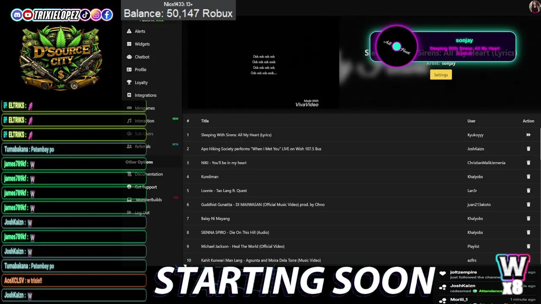Click the "Playlist" user entry on row 9
The width and height of the screenshot is (541, 304).
pyautogui.click(x=473, y=247)
